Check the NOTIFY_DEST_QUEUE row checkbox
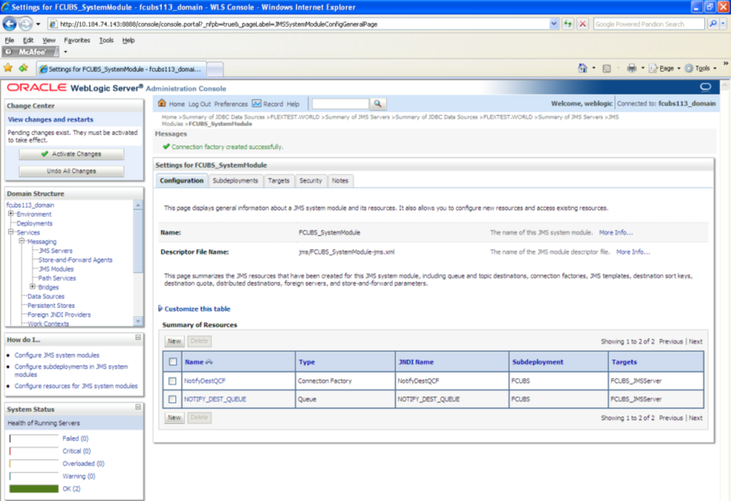Screen dimensions: 731x501 pyautogui.click(x=172, y=399)
